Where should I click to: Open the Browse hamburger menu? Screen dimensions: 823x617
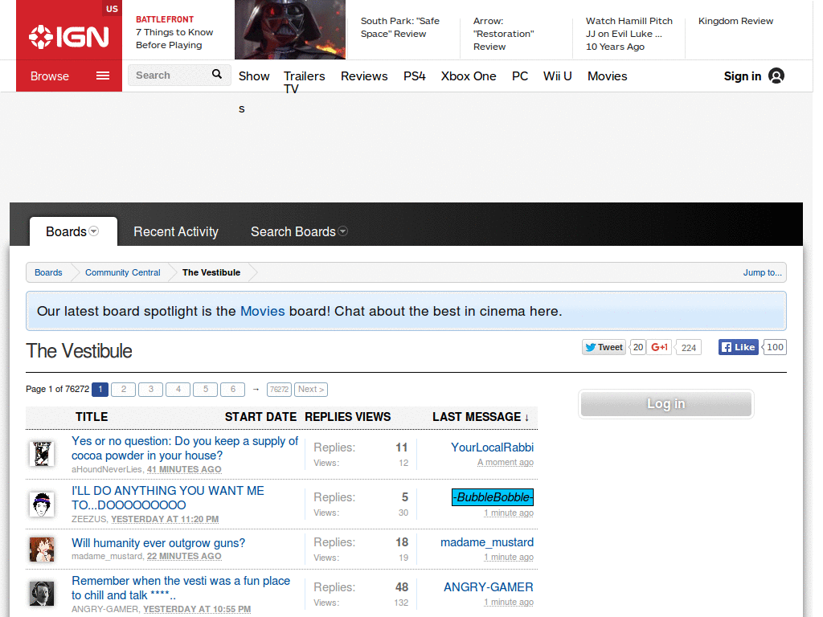point(102,76)
